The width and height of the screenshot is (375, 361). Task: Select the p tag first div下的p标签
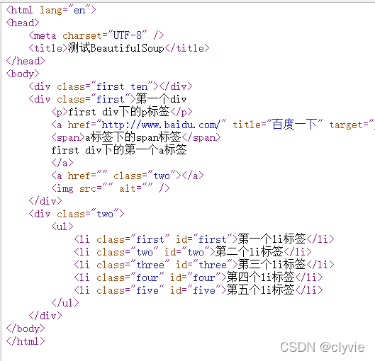122,112
